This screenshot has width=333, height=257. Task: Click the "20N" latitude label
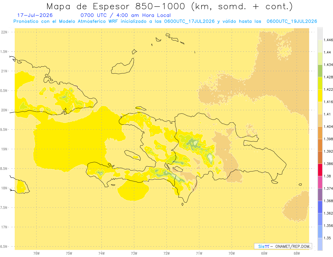4,110
